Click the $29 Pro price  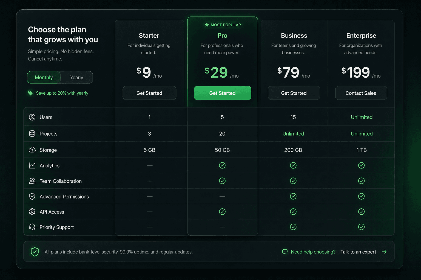tap(221, 72)
